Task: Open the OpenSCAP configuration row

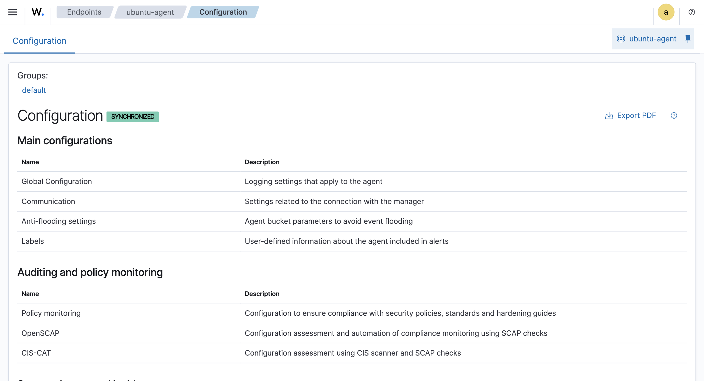Action: click(41, 333)
